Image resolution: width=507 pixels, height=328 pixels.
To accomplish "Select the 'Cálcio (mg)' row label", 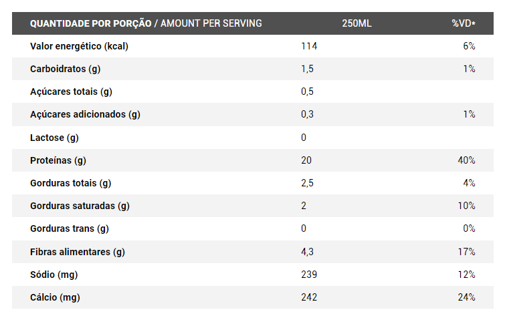I will point(56,297).
